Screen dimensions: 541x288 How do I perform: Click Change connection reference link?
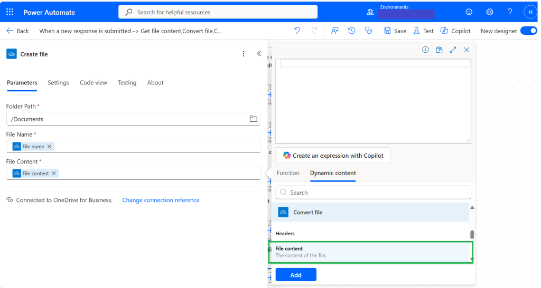(161, 200)
